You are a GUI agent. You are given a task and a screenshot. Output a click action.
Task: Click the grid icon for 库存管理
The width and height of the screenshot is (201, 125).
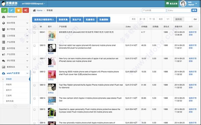click(x=3, y=48)
